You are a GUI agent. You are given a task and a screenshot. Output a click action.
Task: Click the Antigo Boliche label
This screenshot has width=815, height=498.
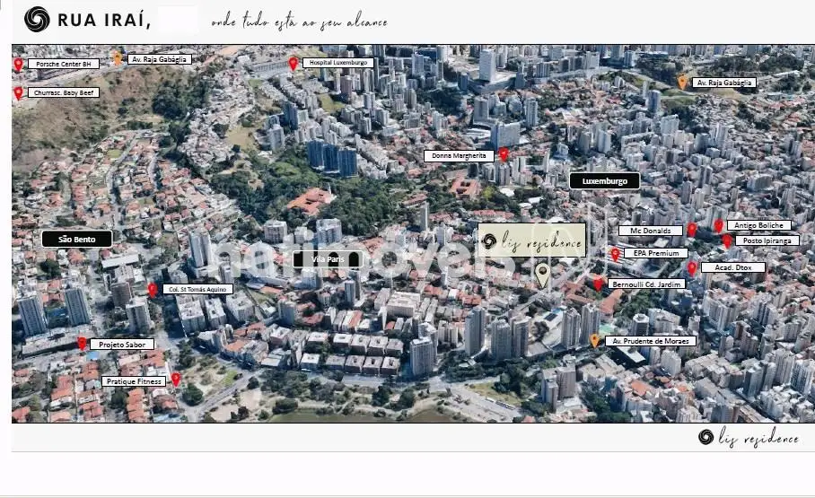[758, 225]
